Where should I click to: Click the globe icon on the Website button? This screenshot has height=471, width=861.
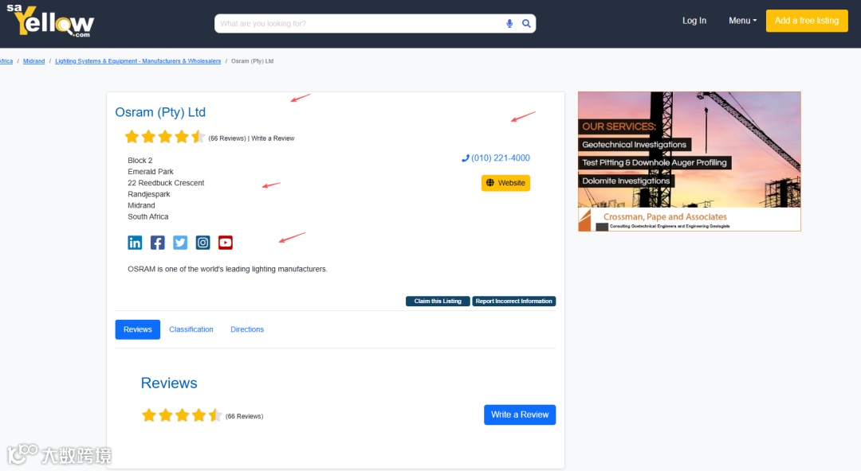pos(490,182)
